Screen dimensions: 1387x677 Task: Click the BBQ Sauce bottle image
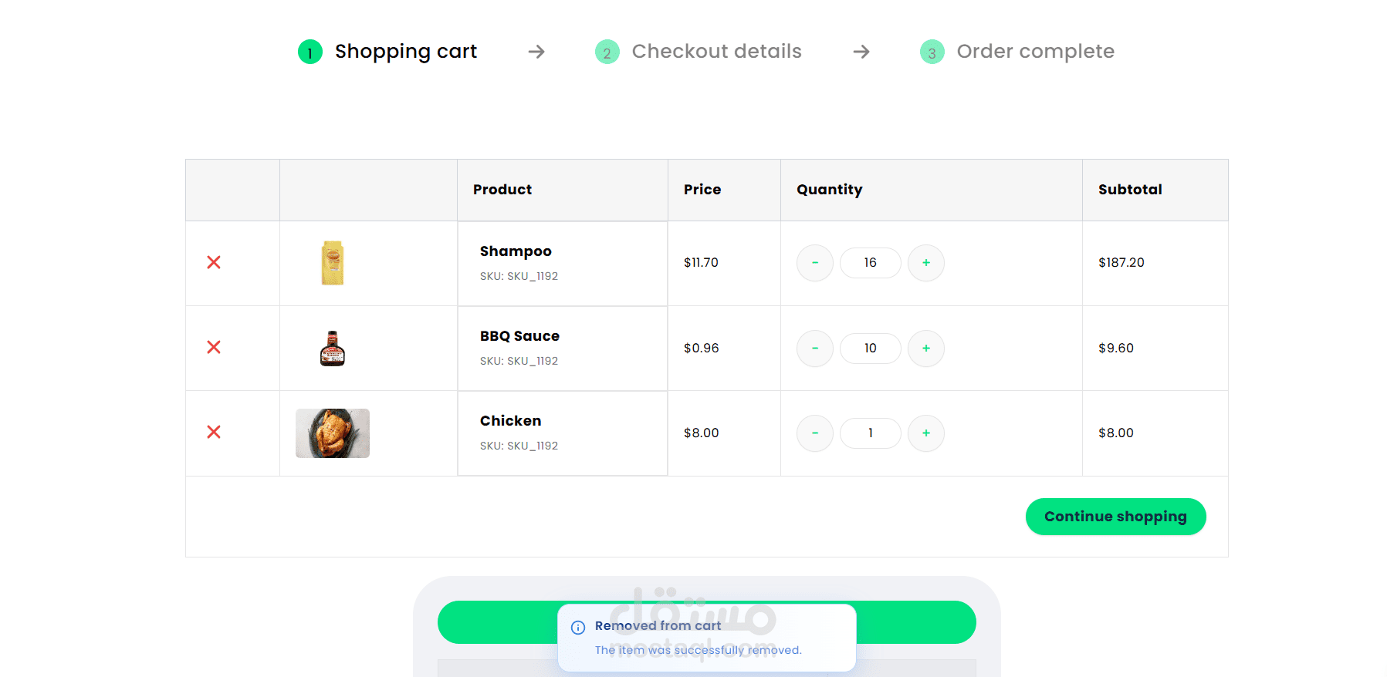pos(333,349)
